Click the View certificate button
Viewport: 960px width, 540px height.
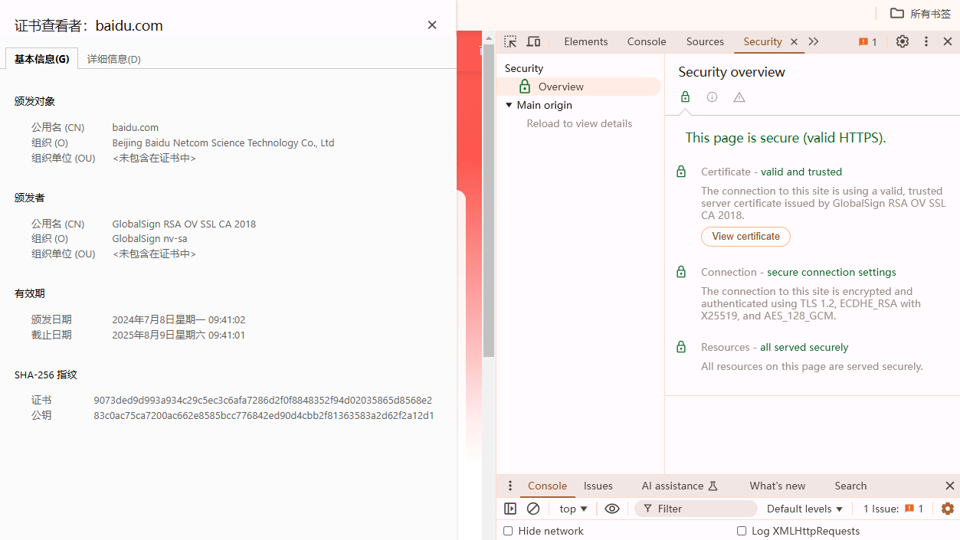pos(745,237)
